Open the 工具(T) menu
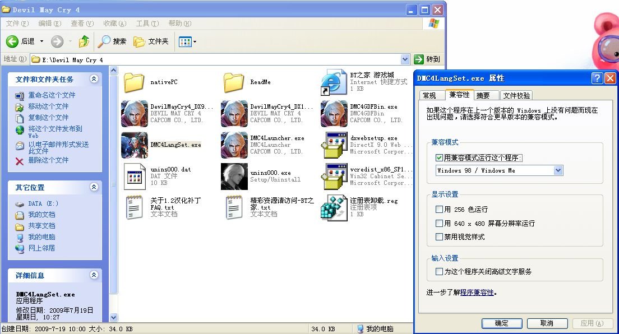 (146, 24)
